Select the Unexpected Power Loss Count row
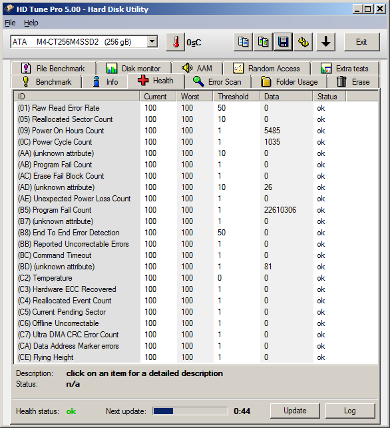The height and width of the screenshot is (428, 390). tap(196, 199)
